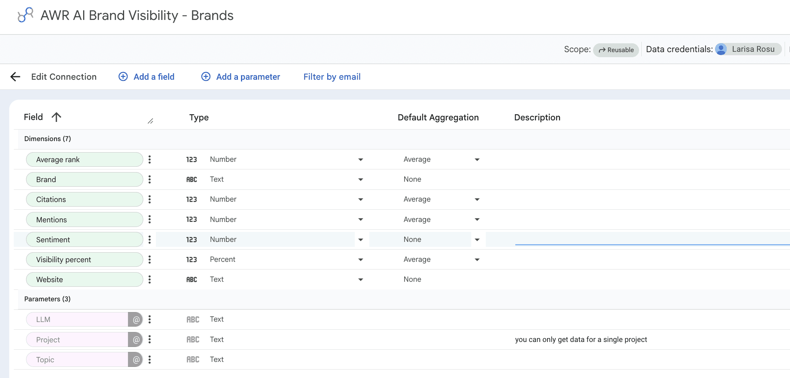This screenshot has width=790, height=378.
Task: Click Add a field
Action: [154, 77]
